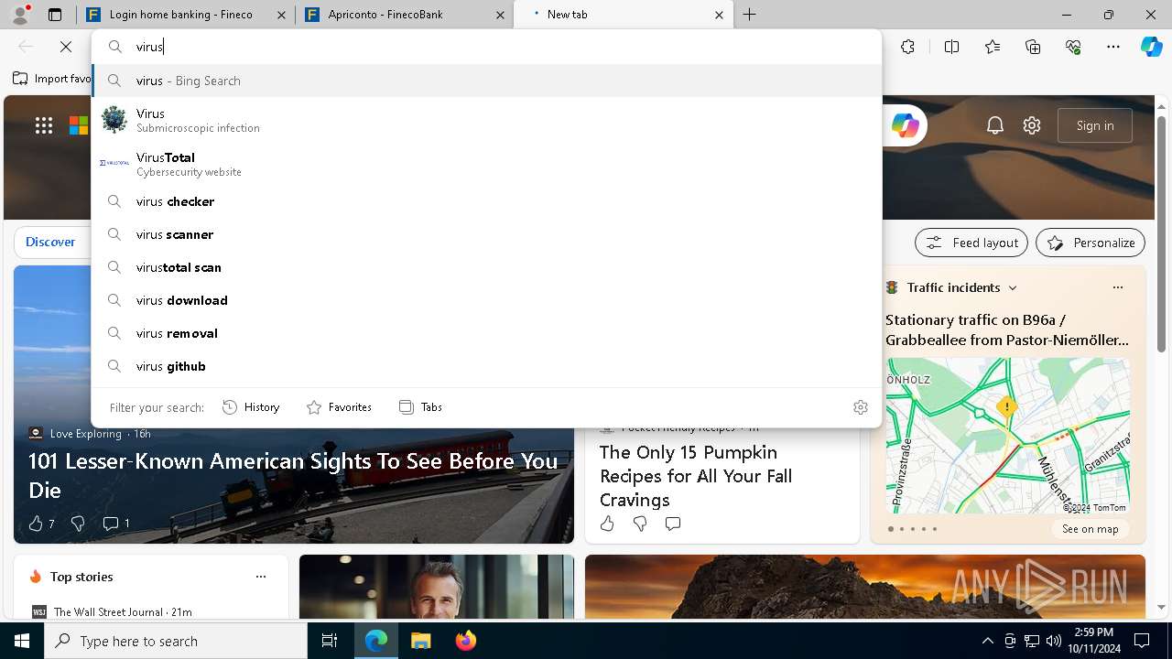
Task: Click the traffic map thumbnail
Action: click(x=1007, y=435)
